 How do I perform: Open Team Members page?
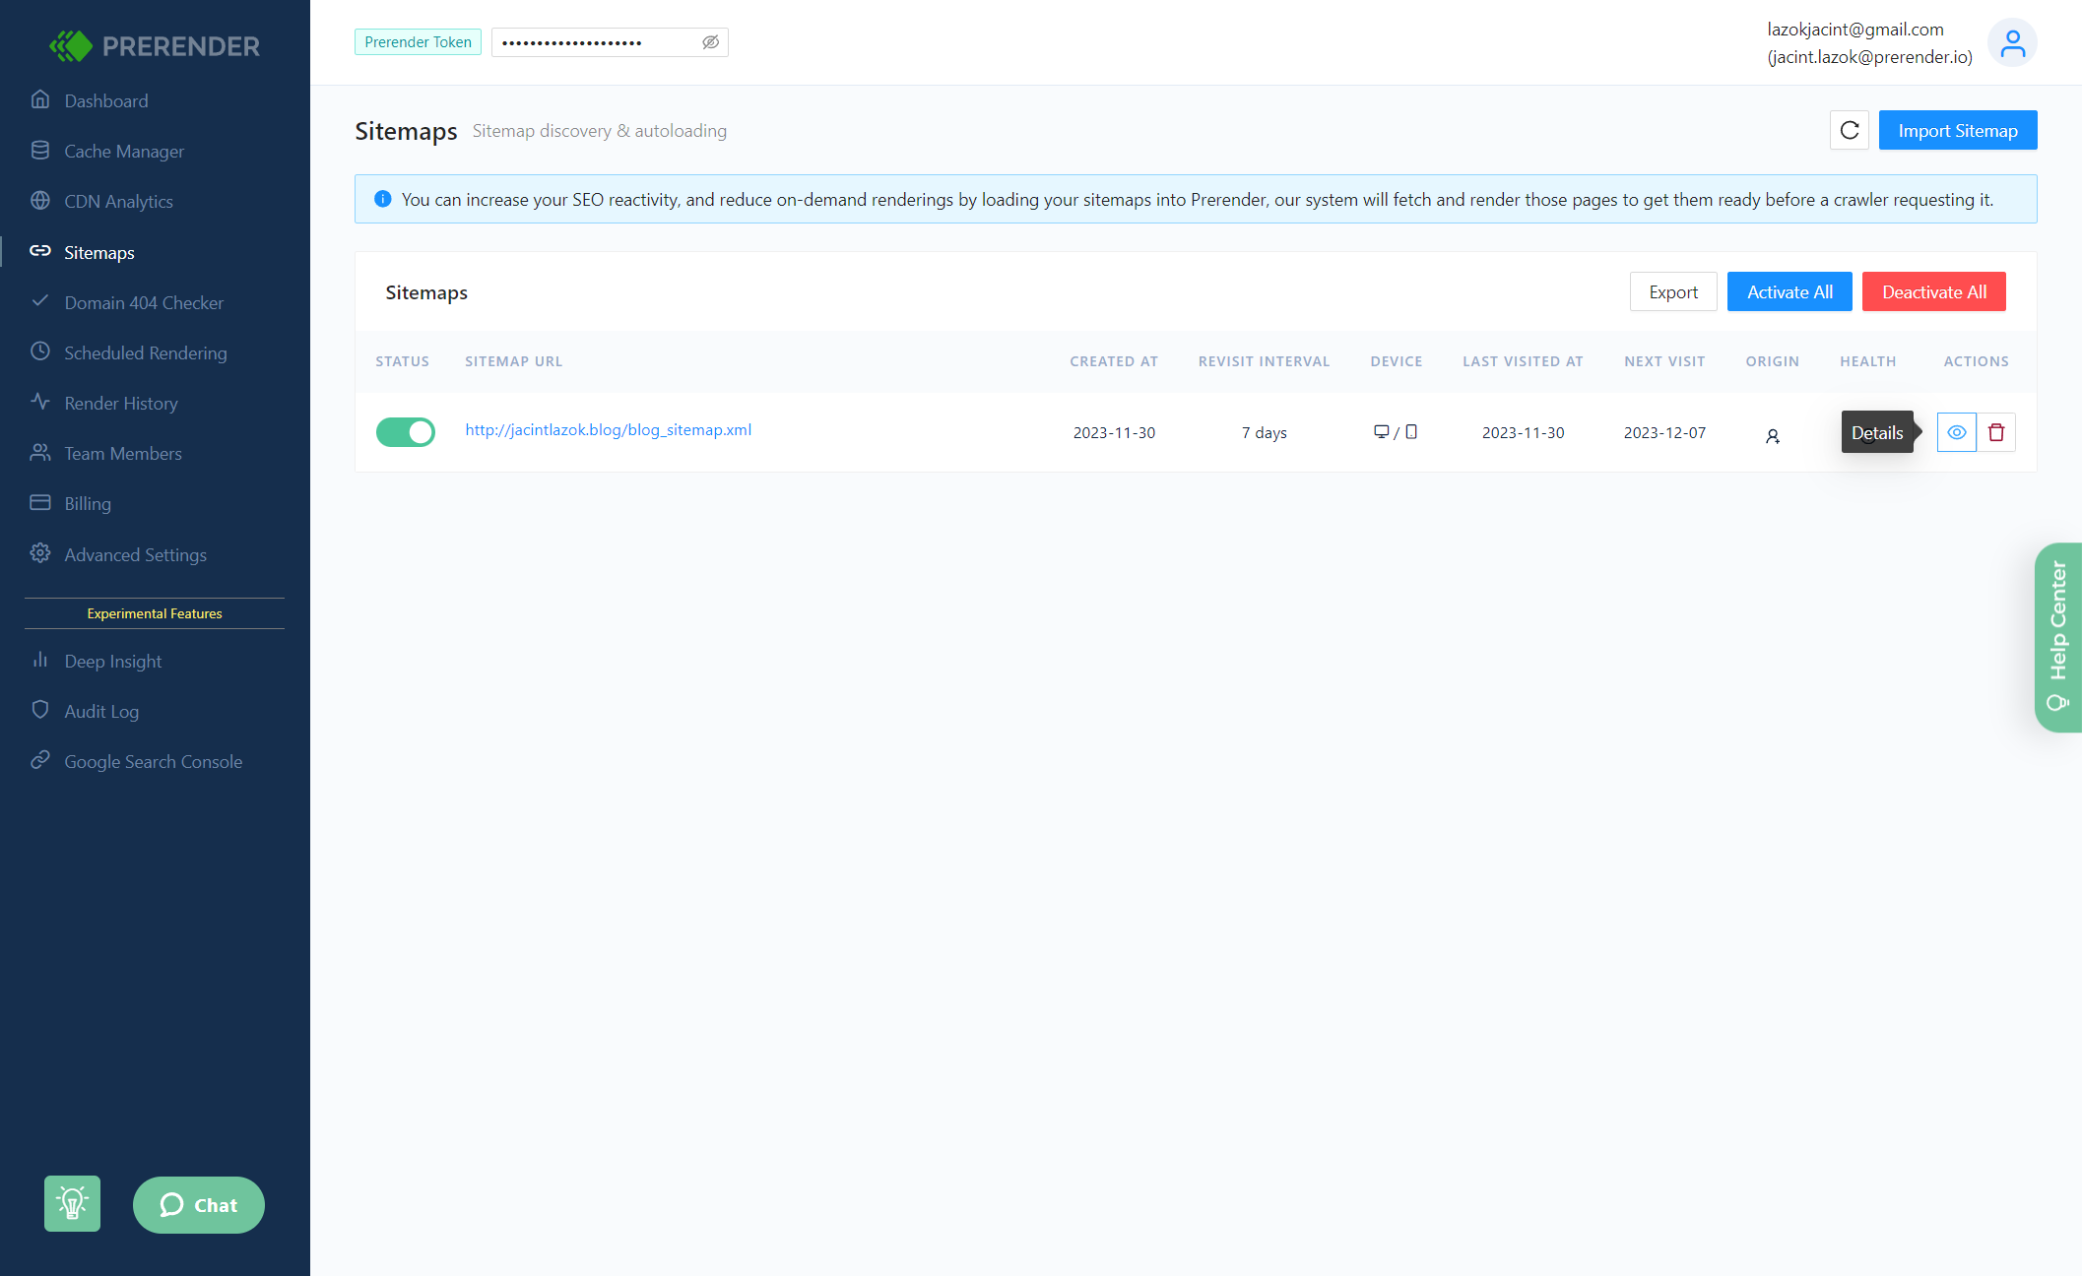pos(122,453)
